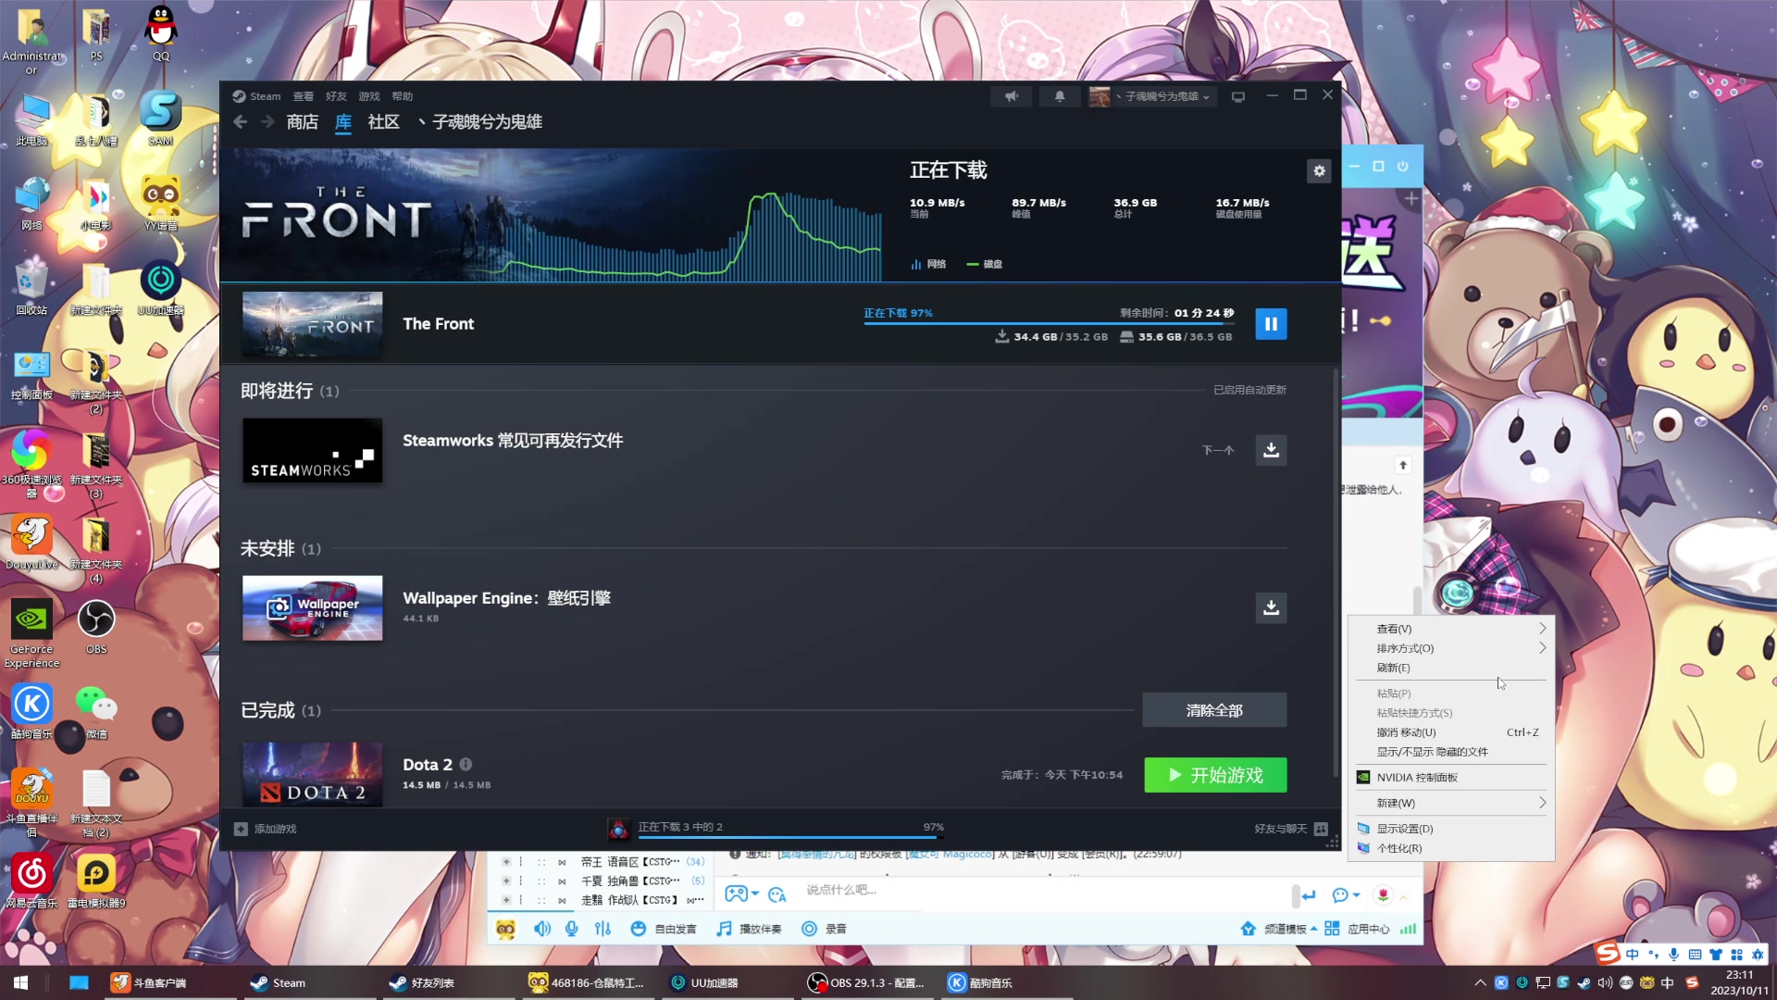
Task: Select 刷新(E) from the context menu
Action: coord(1393,668)
